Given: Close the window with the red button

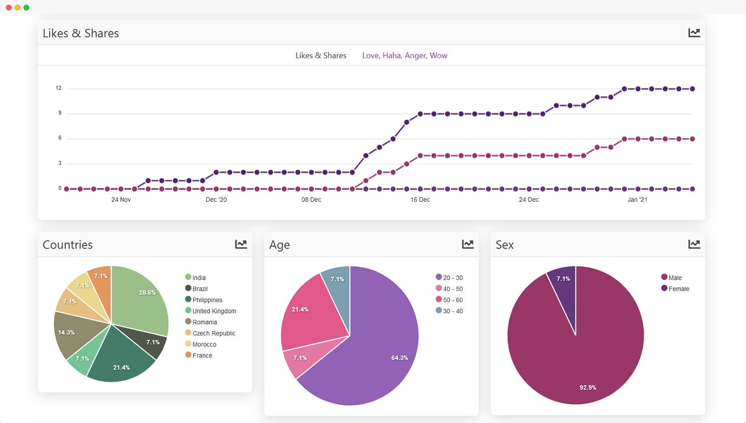Looking at the screenshot, I should click(8, 7).
